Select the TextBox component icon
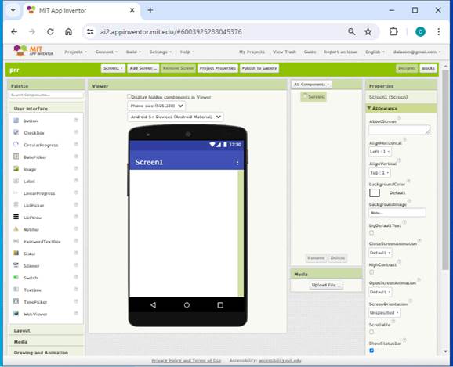 click(x=16, y=290)
